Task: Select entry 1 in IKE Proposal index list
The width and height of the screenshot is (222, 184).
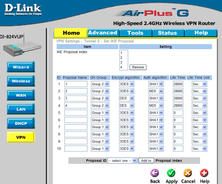Action: point(124,53)
